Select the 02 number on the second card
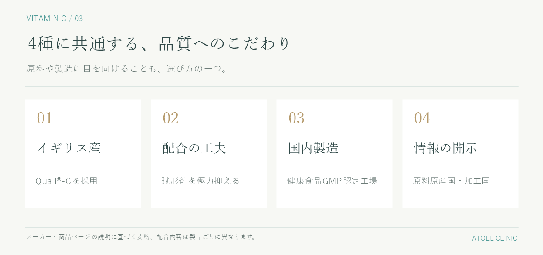This screenshot has height=255, width=543. coord(171,118)
